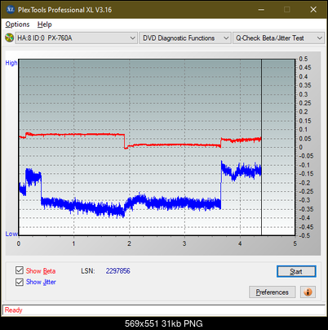Click the Low label on the graph axis
The width and height of the screenshot is (328, 330).
(11, 234)
